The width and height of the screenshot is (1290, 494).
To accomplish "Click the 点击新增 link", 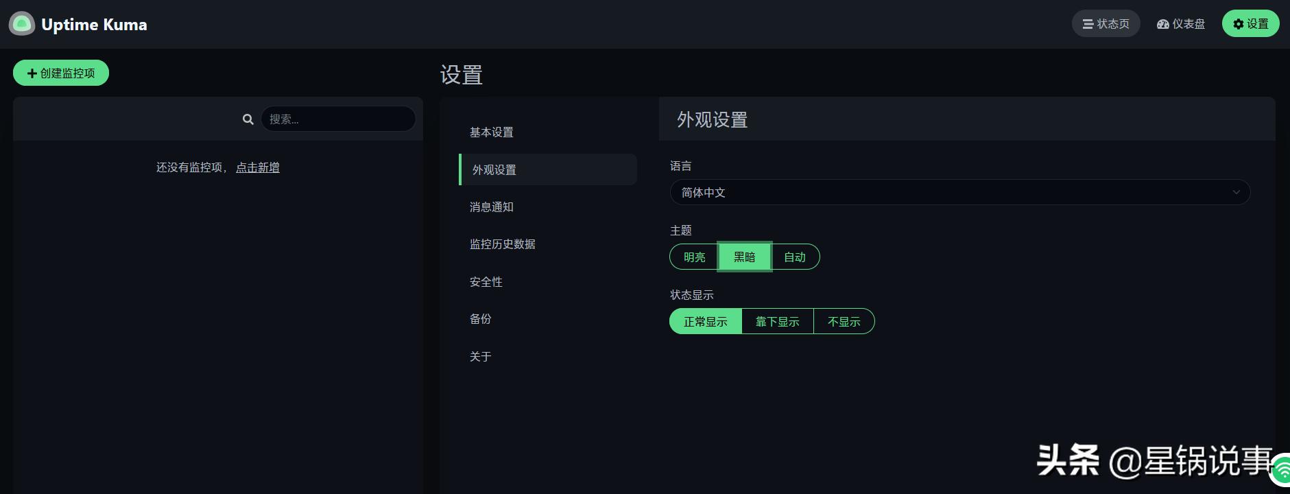I will pyautogui.click(x=257, y=167).
